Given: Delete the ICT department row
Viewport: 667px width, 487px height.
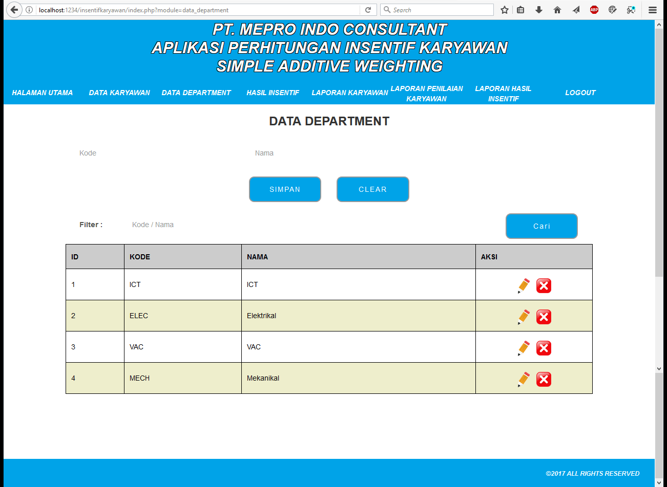Looking at the screenshot, I should (544, 285).
